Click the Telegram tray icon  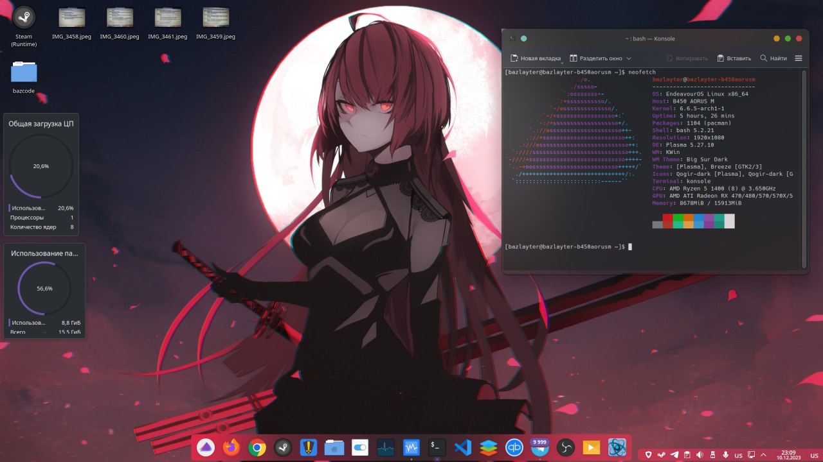(x=674, y=455)
